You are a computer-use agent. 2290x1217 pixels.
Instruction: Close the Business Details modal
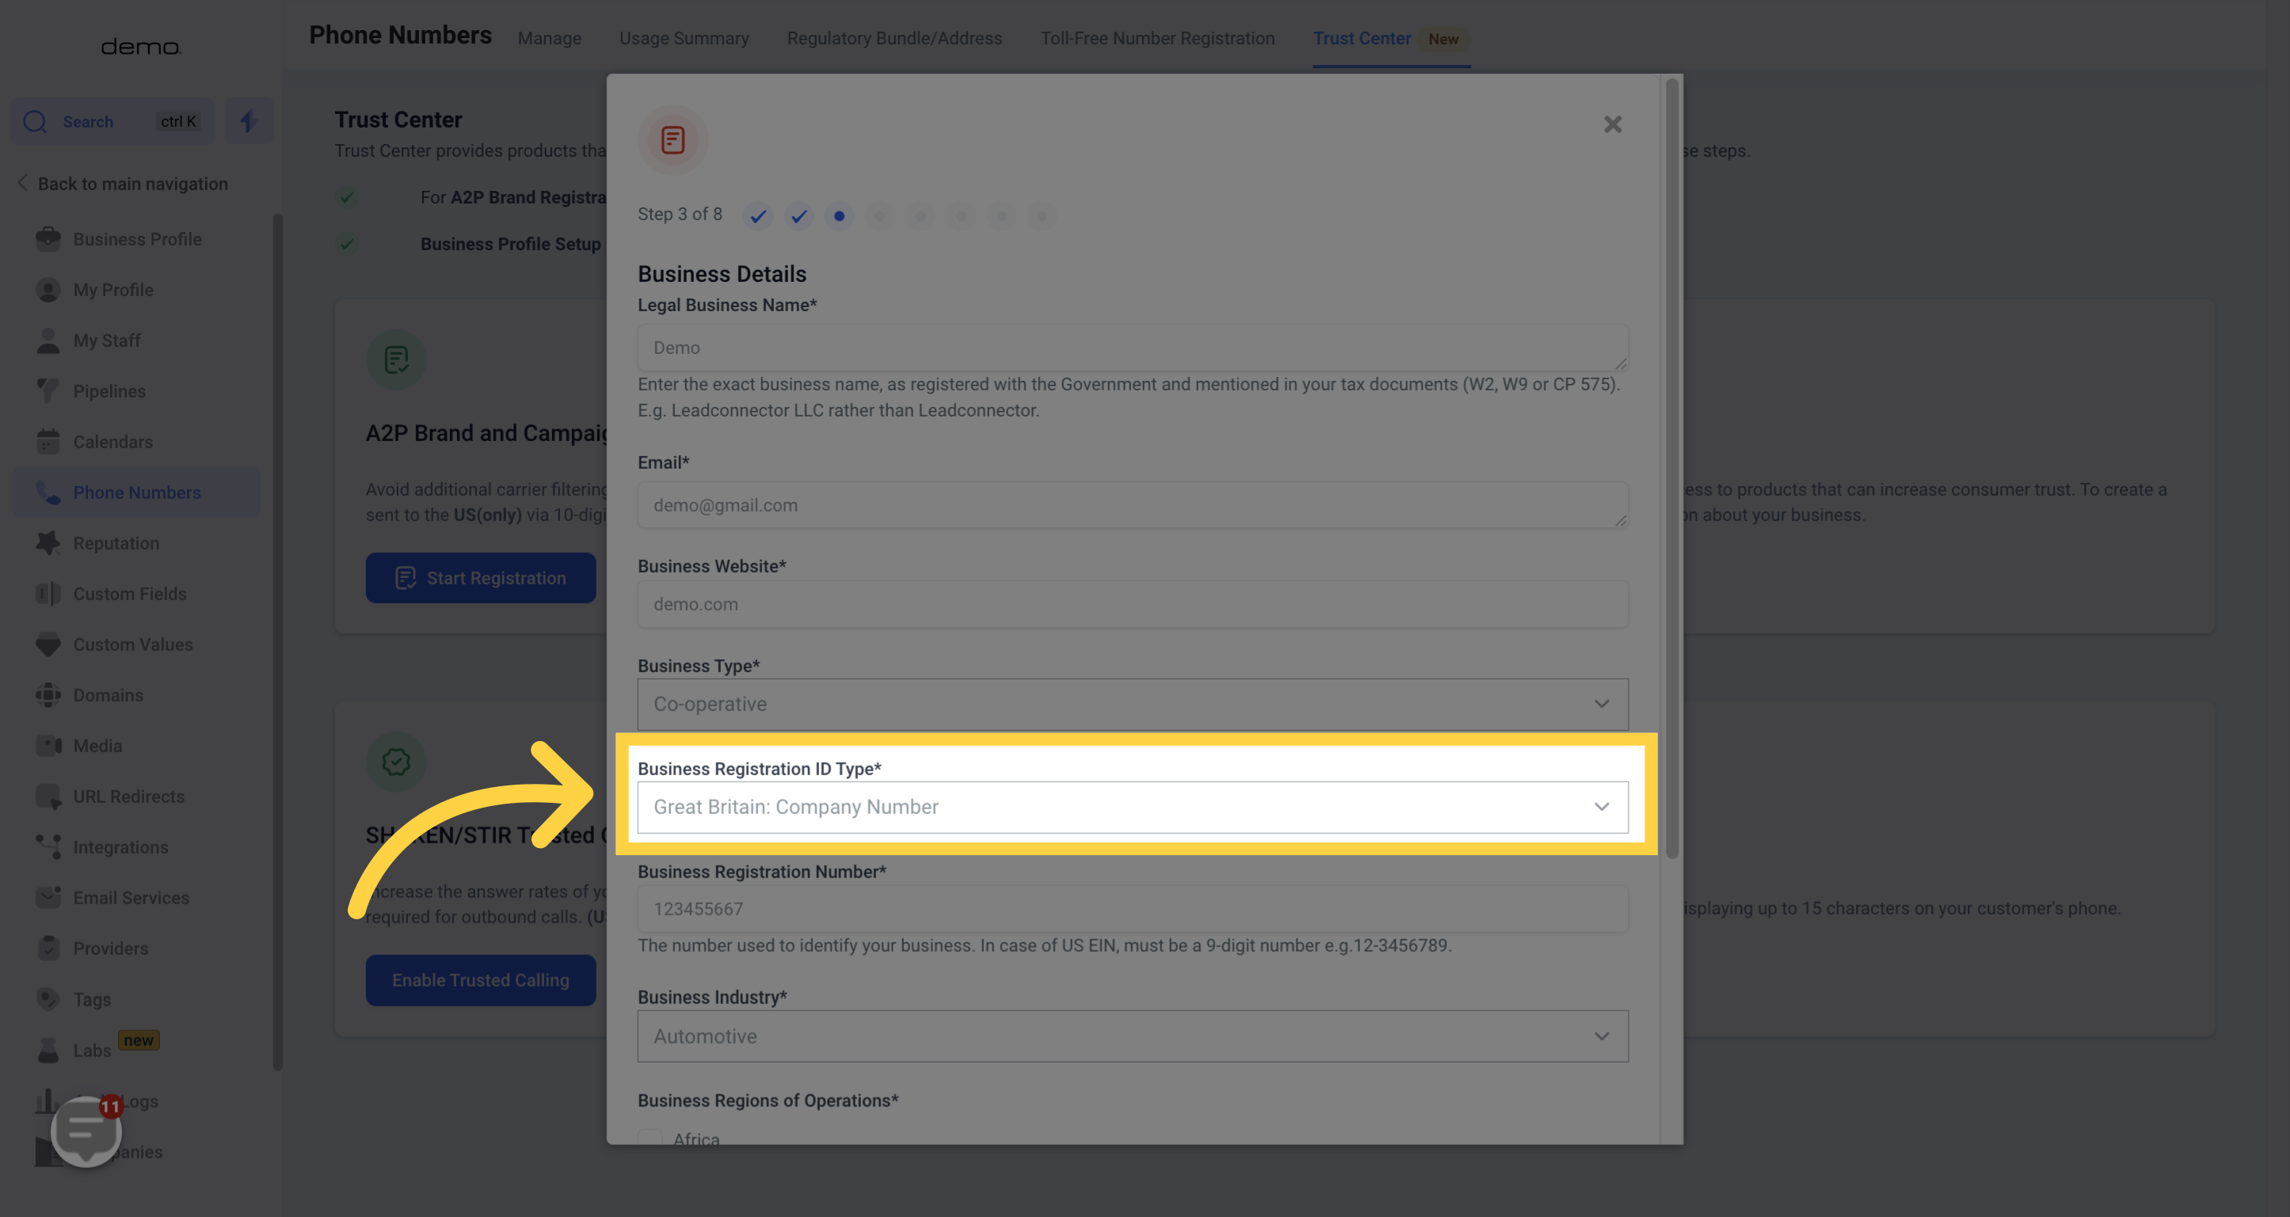pyautogui.click(x=1612, y=124)
